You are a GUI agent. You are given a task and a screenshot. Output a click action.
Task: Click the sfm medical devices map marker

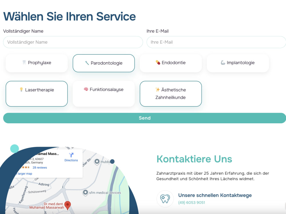click(85, 192)
